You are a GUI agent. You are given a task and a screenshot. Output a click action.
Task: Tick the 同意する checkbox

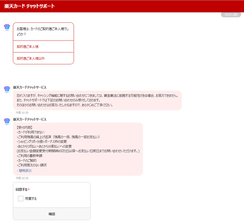20,199
